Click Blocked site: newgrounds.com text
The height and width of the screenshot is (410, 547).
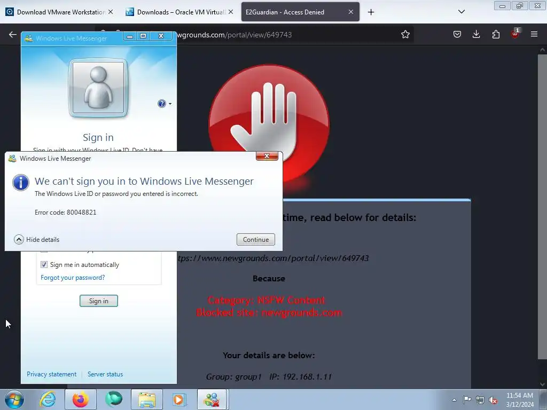tap(269, 312)
